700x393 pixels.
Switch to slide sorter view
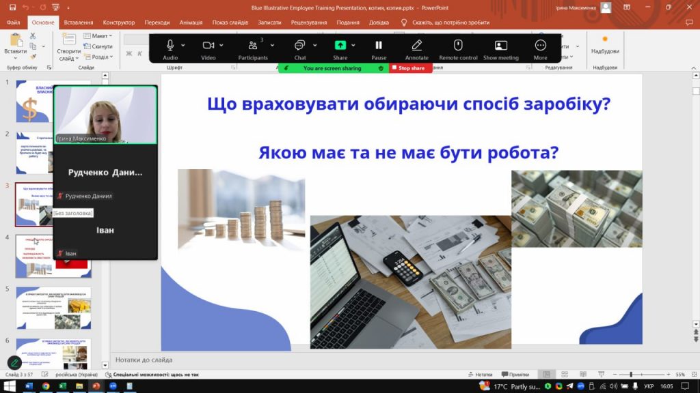[x=563, y=375]
